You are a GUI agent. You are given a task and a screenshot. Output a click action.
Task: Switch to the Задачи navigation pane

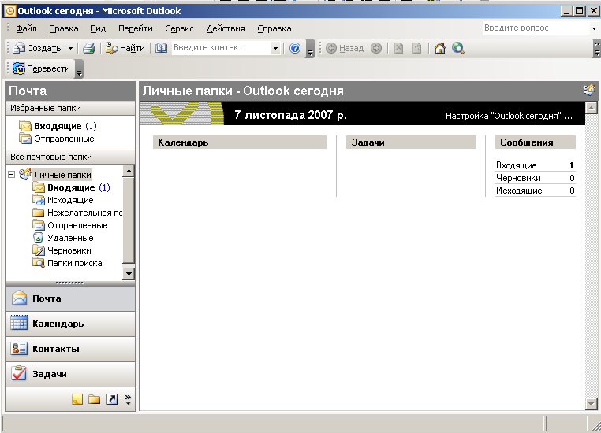70,374
